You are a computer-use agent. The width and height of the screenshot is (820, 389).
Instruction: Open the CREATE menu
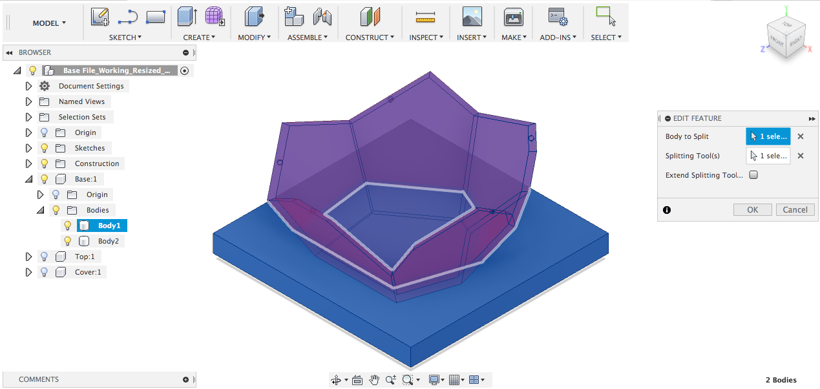[199, 37]
